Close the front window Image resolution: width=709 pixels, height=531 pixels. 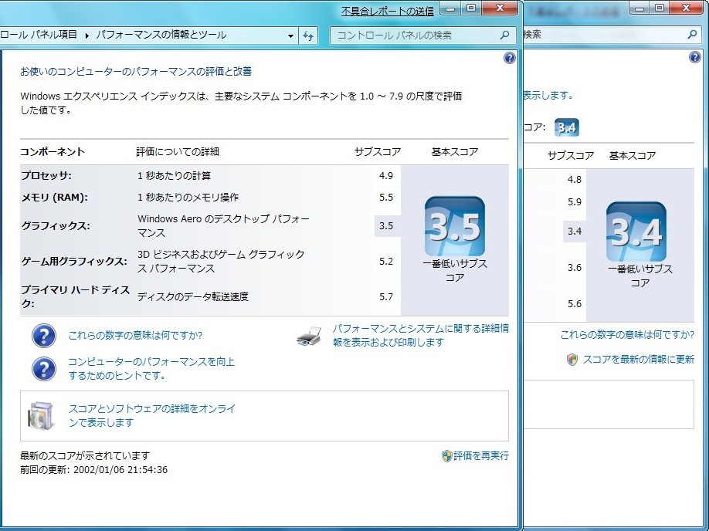tap(500, 8)
